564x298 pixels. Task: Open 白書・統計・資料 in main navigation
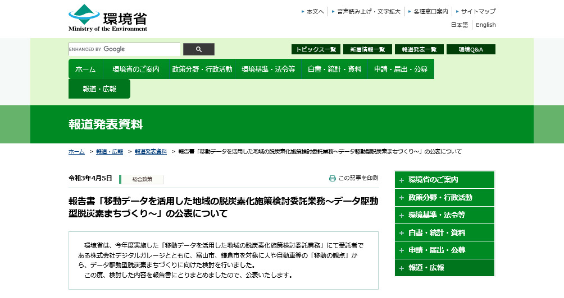click(x=334, y=69)
